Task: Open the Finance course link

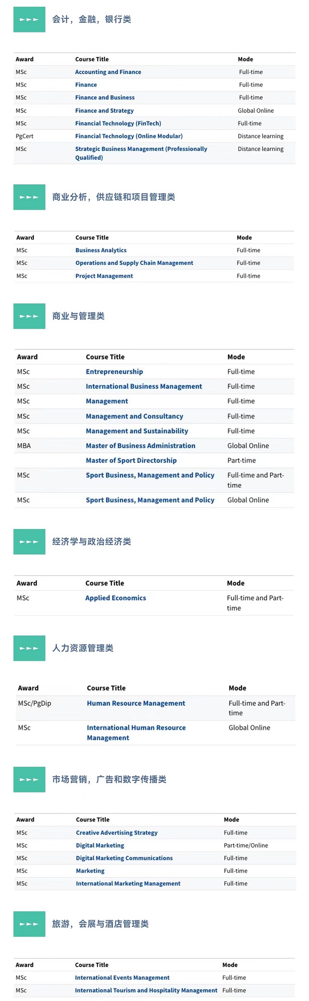Action: pyautogui.click(x=86, y=85)
